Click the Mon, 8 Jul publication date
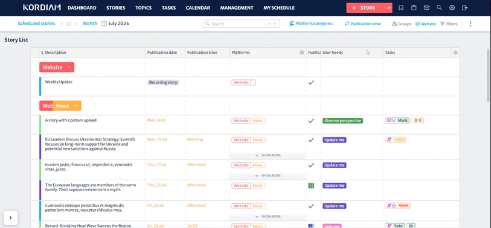The height and width of the screenshot is (228, 491). tap(156, 120)
